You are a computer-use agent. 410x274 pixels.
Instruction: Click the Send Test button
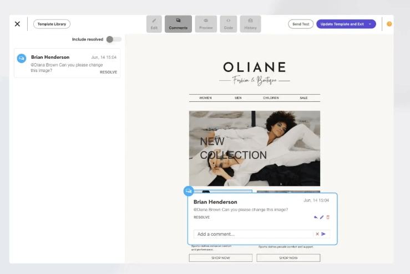[x=301, y=24]
